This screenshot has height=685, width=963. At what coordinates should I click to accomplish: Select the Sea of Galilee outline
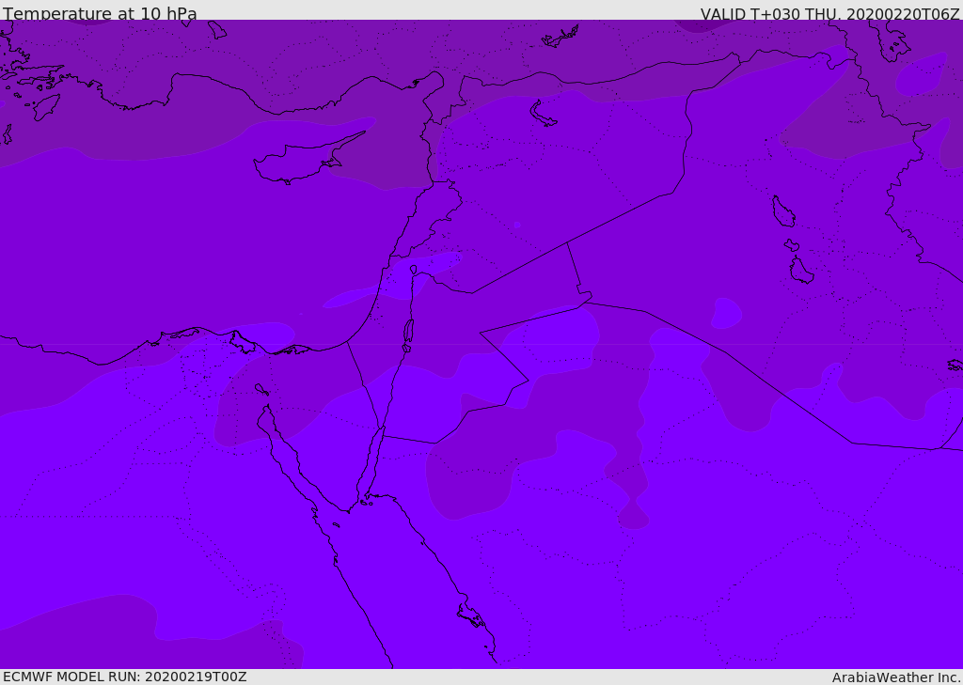414,270
